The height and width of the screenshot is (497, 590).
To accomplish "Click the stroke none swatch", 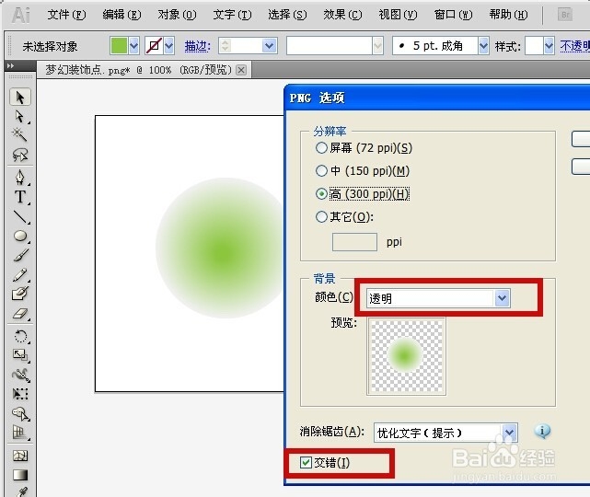I will click(x=155, y=46).
